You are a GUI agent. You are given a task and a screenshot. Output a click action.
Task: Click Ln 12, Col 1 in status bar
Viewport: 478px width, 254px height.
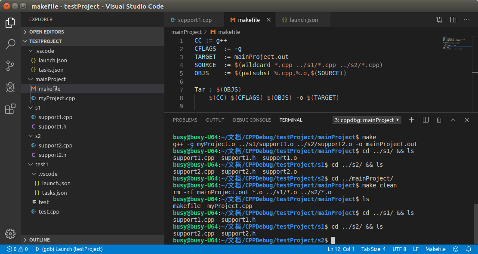tap(341, 249)
